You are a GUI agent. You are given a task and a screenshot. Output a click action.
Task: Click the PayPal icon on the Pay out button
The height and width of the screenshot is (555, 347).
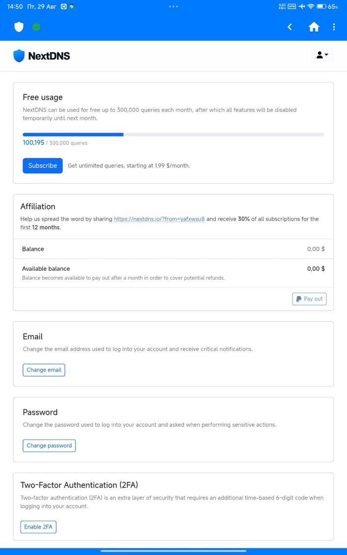298,299
